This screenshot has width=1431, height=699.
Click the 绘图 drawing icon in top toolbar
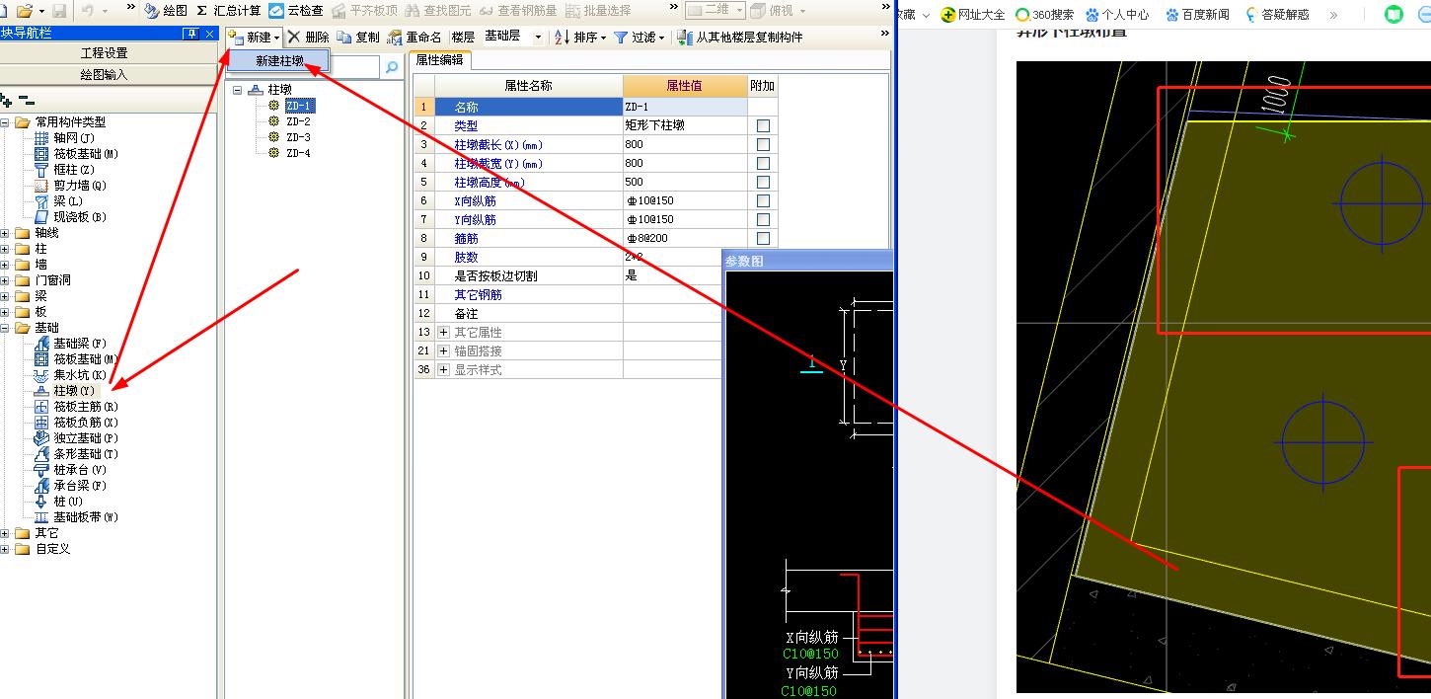(151, 11)
